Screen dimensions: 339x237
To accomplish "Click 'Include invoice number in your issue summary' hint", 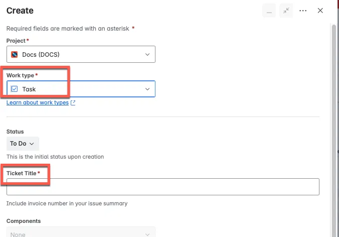I will pos(67,203).
